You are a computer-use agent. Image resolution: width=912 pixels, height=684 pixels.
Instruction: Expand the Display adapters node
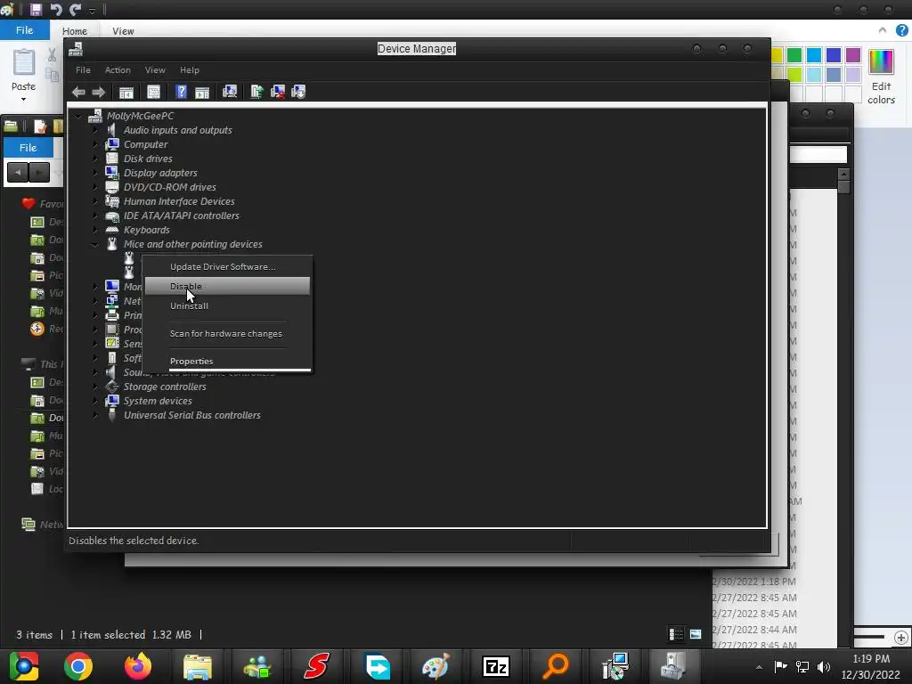point(95,173)
